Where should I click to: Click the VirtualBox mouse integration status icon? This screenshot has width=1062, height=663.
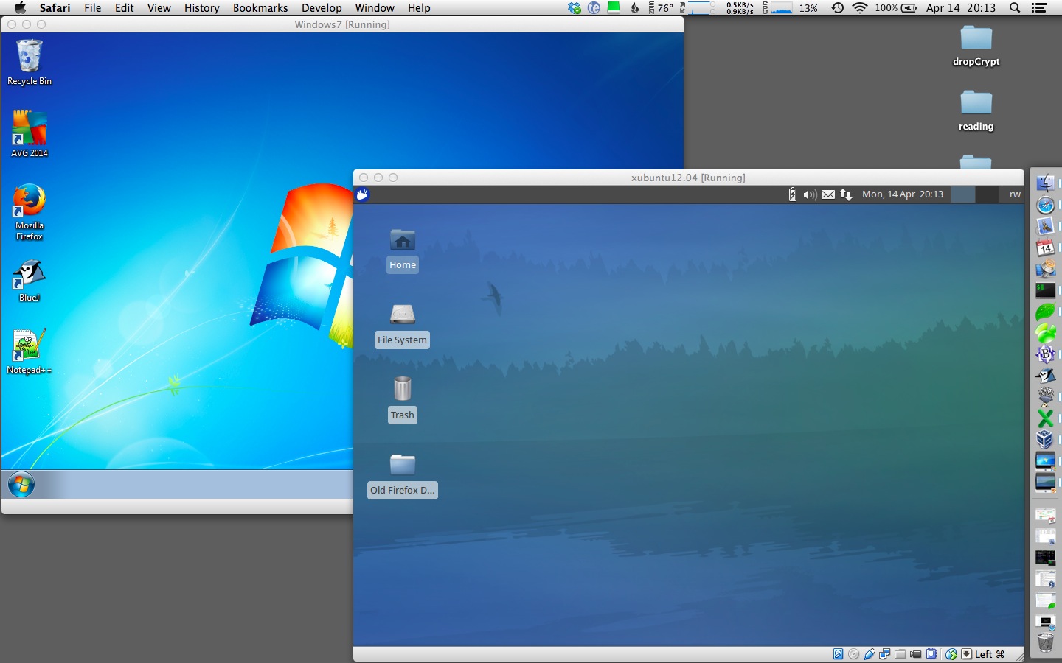click(951, 654)
